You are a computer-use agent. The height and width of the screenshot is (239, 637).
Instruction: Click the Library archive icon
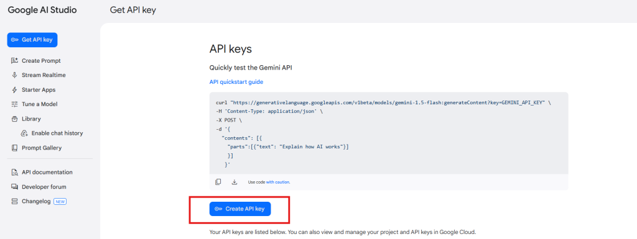pyautogui.click(x=15, y=119)
